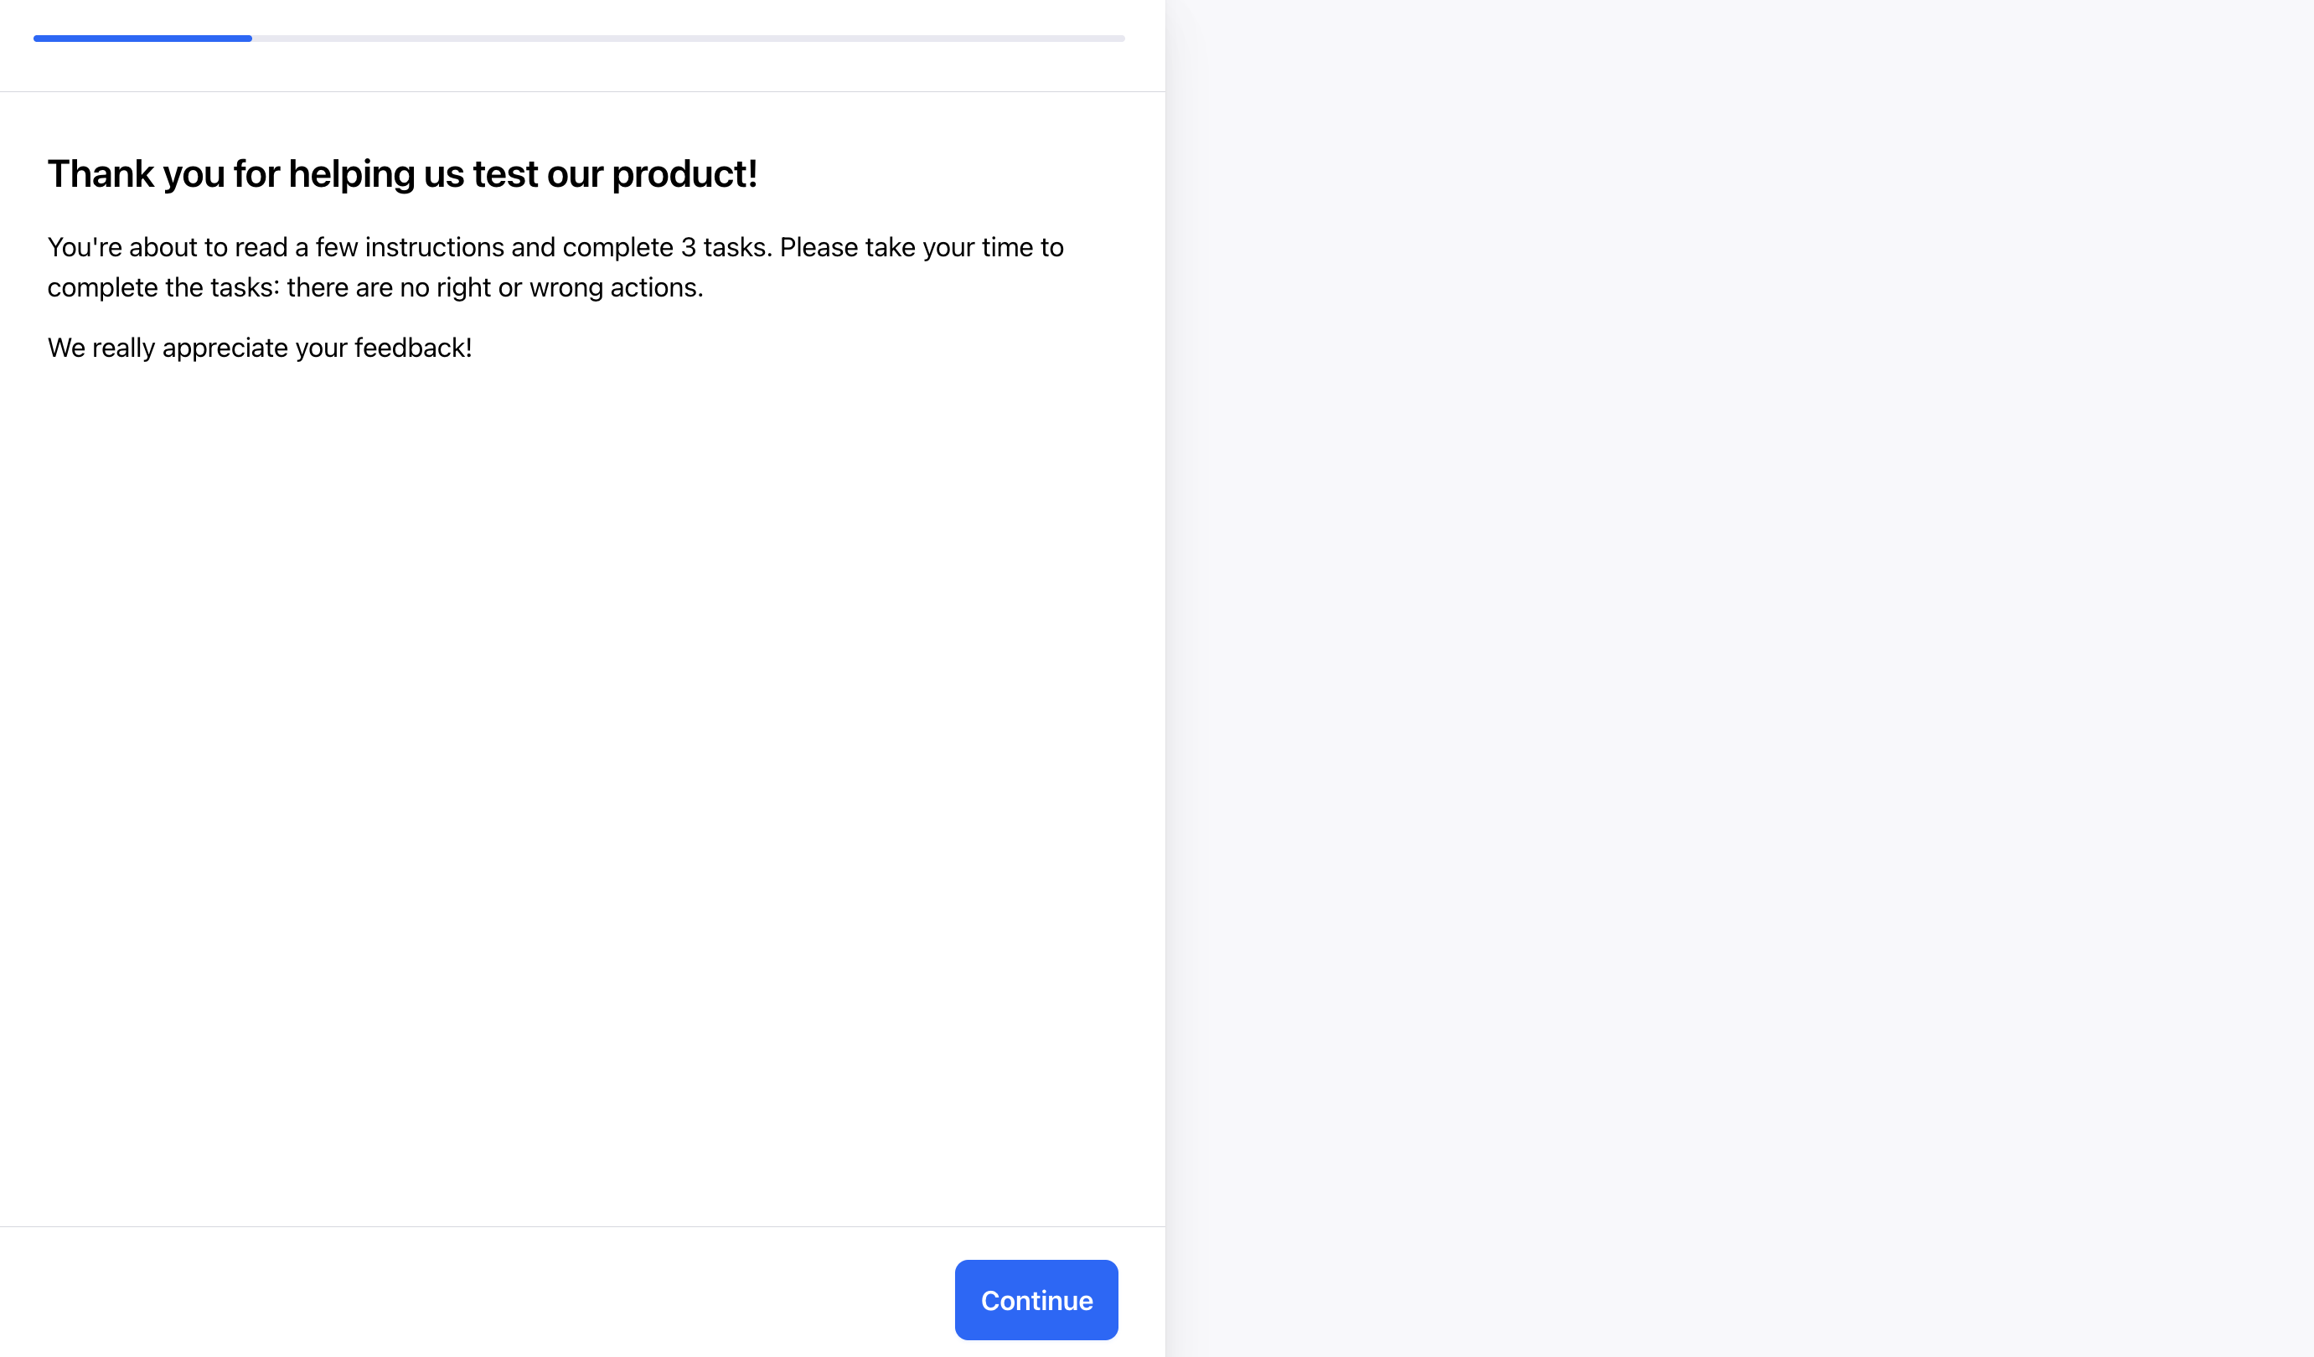This screenshot has height=1357, width=2314.
Task: Click the far left start of progress bar
Action: pyautogui.click(x=39, y=39)
